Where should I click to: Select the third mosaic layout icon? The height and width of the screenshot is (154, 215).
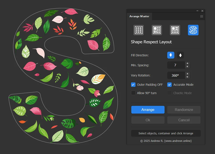click(175, 30)
